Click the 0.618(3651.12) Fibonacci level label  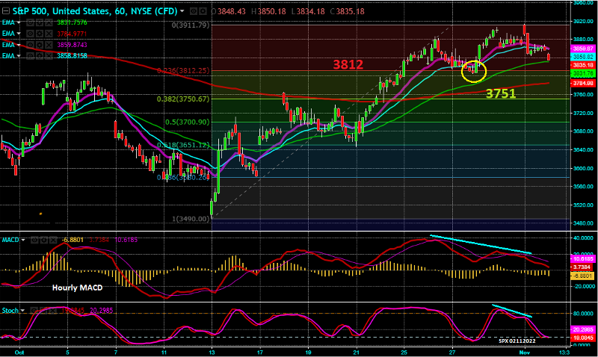(183, 145)
